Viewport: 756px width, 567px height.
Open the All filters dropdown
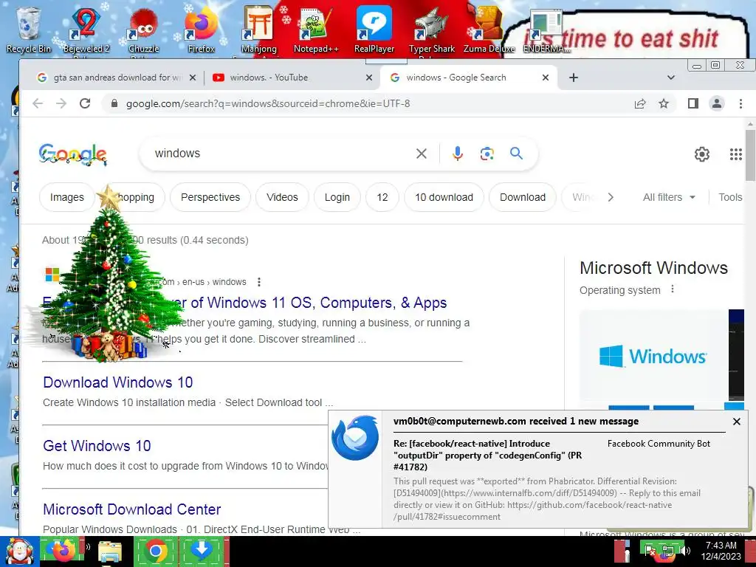click(669, 197)
